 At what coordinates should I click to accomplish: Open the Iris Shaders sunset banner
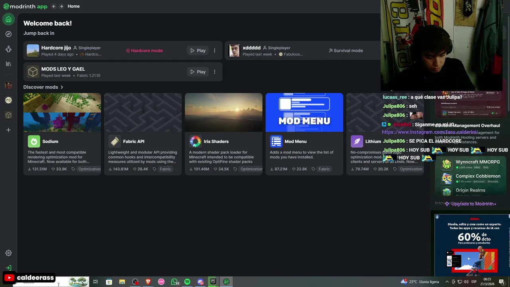224,112
